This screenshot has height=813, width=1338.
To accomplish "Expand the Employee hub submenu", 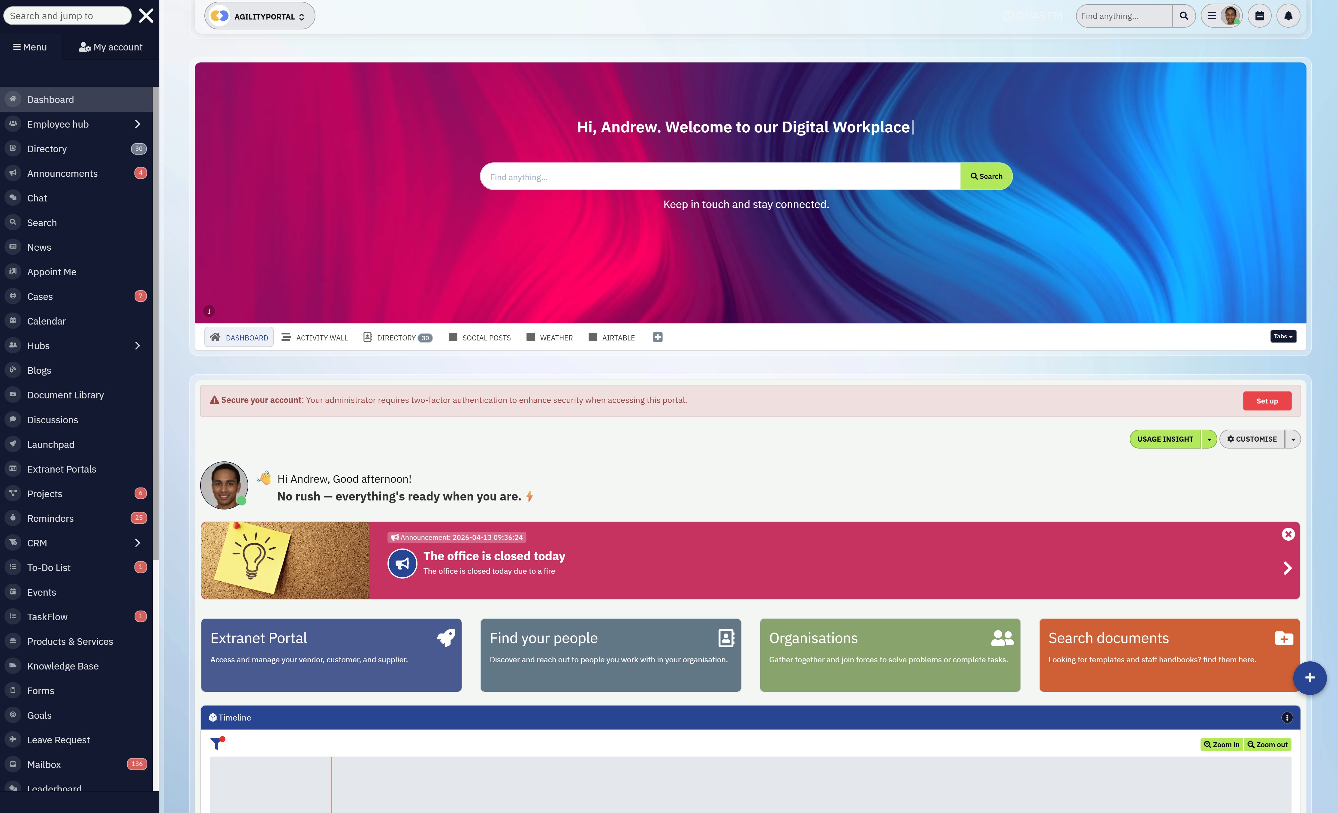I will click(137, 124).
